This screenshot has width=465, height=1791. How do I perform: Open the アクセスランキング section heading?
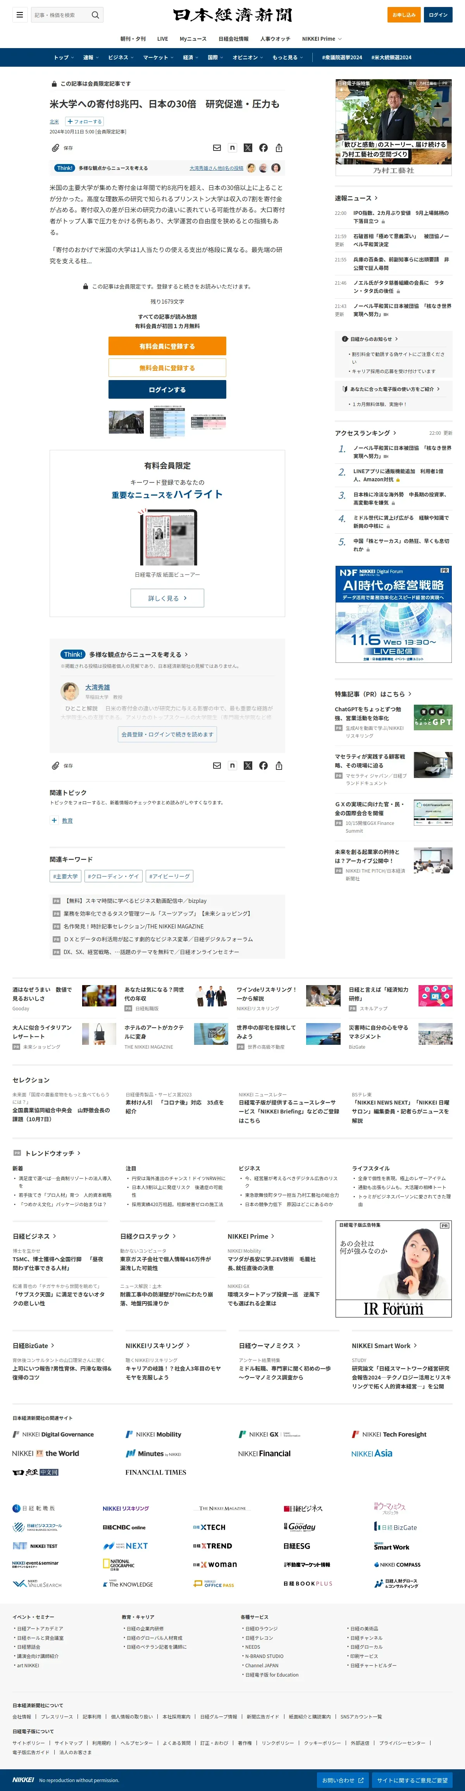(365, 432)
